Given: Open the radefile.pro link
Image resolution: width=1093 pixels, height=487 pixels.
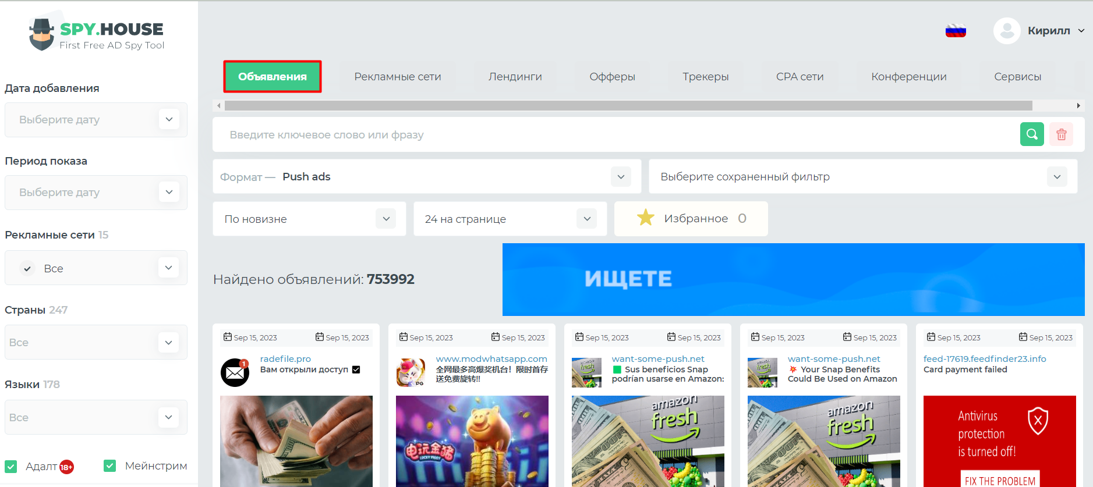Looking at the screenshot, I should (x=285, y=359).
